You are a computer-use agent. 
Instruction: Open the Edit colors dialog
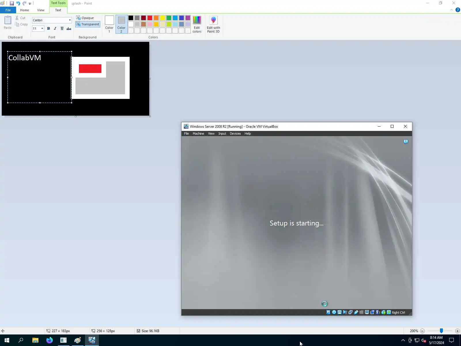click(197, 25)
